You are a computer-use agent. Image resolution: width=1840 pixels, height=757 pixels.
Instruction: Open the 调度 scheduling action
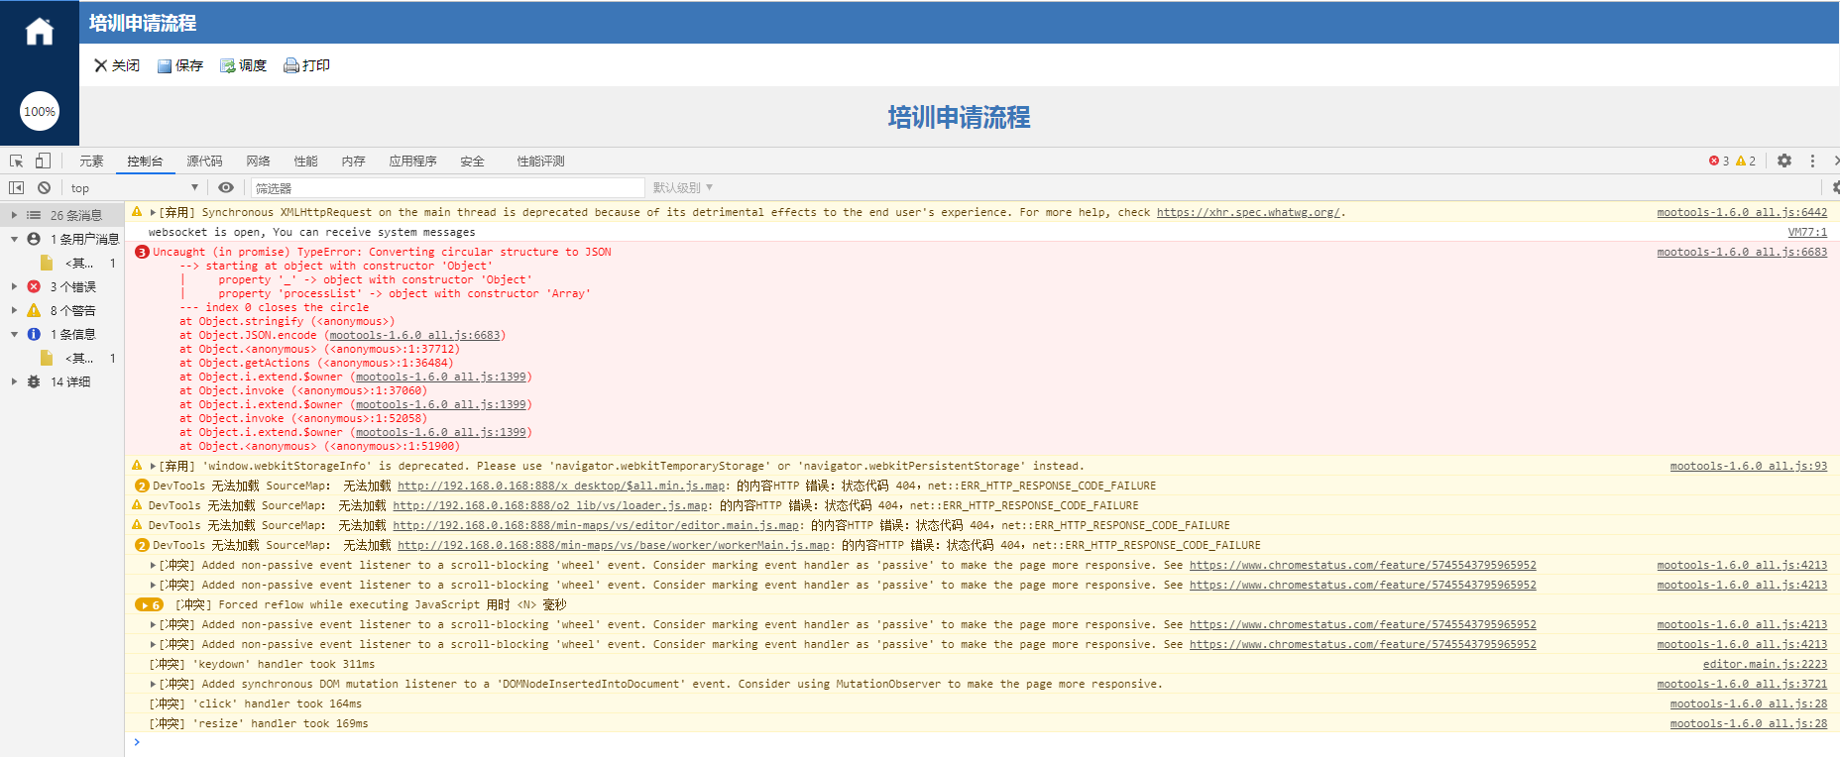click(244, 65)
